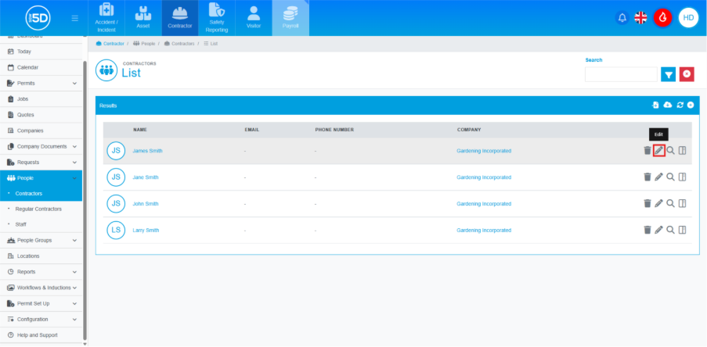Open John Smith name link
707x347 pixels.
pyautogui.click(x=145, y=203)
